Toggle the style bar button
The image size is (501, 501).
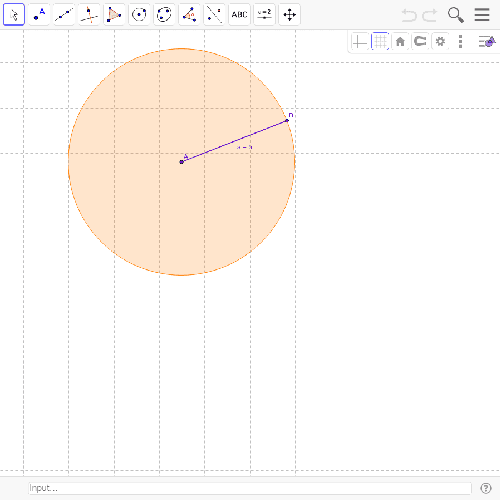(x=487, y=41)
